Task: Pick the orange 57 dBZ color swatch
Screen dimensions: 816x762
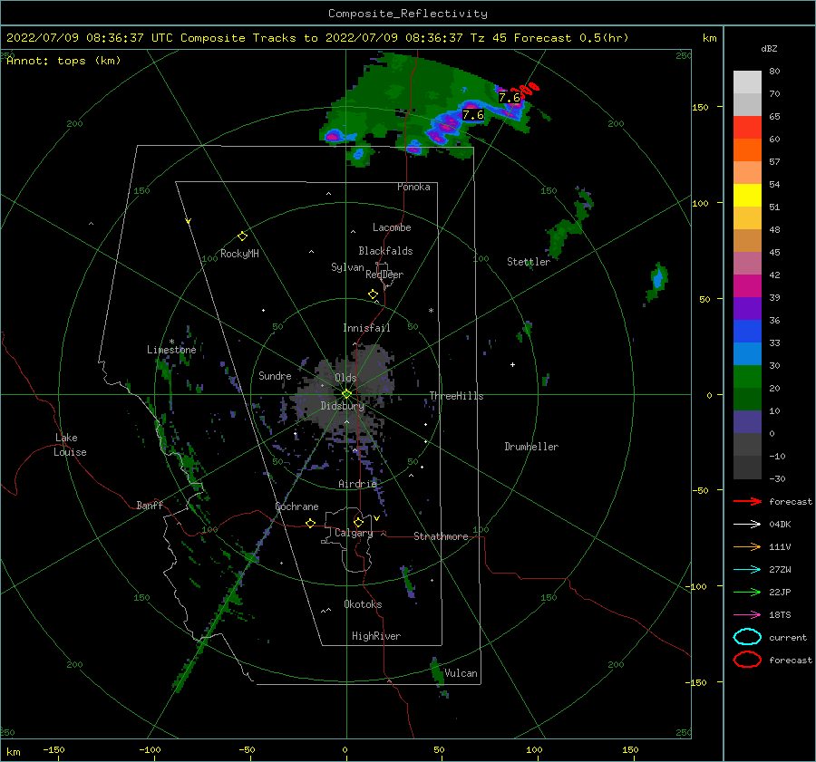Action: point(747,150)
